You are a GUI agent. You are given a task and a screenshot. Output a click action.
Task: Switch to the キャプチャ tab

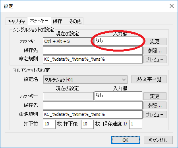tap(16, 21)
